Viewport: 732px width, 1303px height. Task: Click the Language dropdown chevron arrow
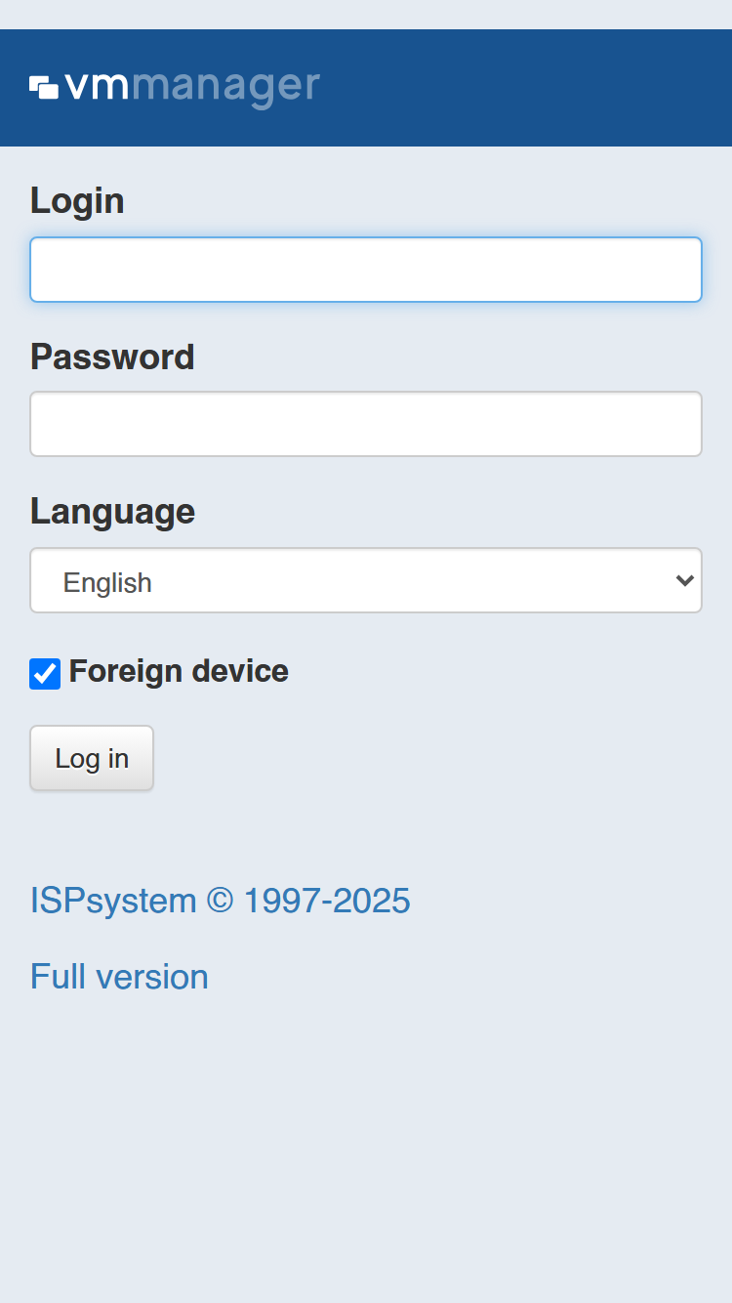click(684, 580)
